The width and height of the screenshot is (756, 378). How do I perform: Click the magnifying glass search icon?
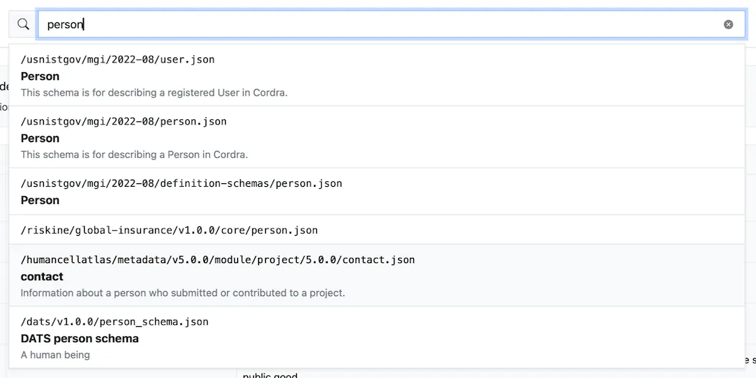pos(23,24)
